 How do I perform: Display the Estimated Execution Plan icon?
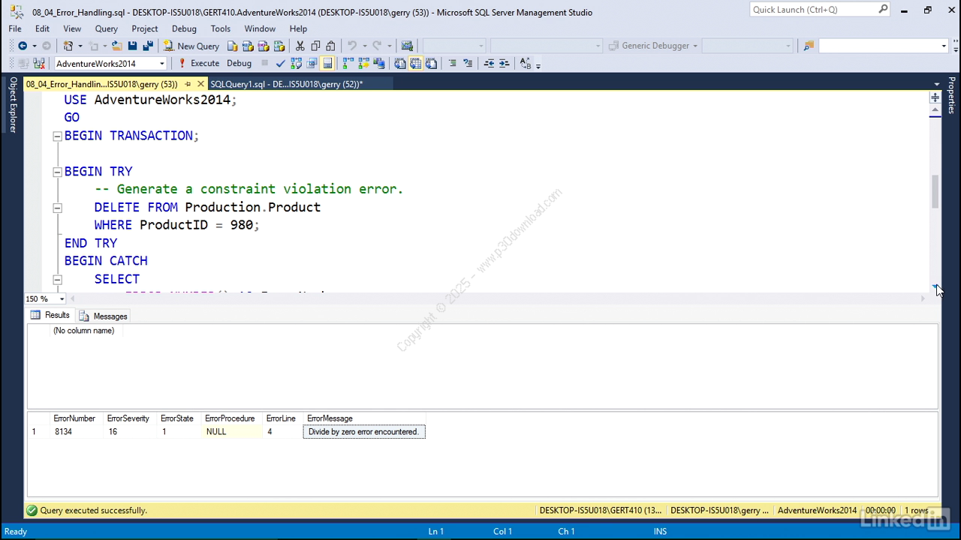[296, 64]
